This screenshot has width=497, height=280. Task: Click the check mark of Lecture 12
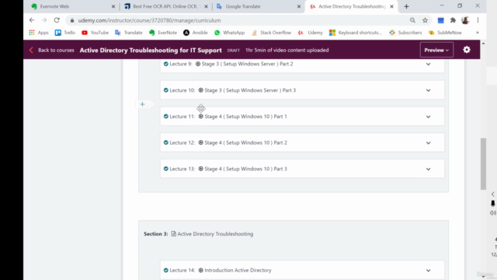pyautogui.click(x=165, y=142)
